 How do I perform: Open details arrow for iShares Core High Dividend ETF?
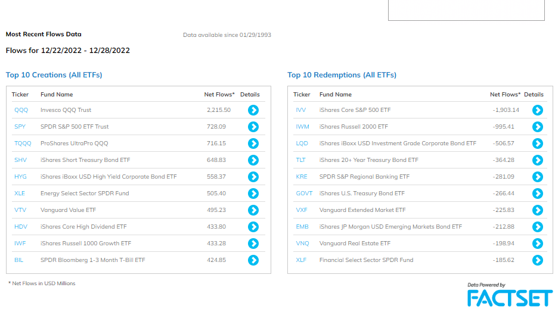pos(253,227)
